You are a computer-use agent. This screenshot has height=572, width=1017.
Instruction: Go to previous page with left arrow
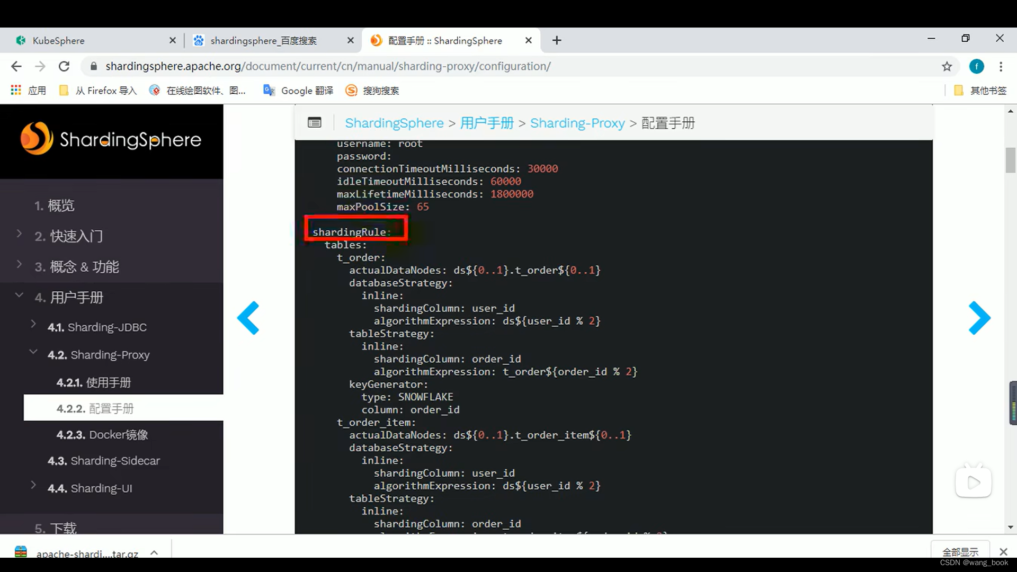(248, 318)
